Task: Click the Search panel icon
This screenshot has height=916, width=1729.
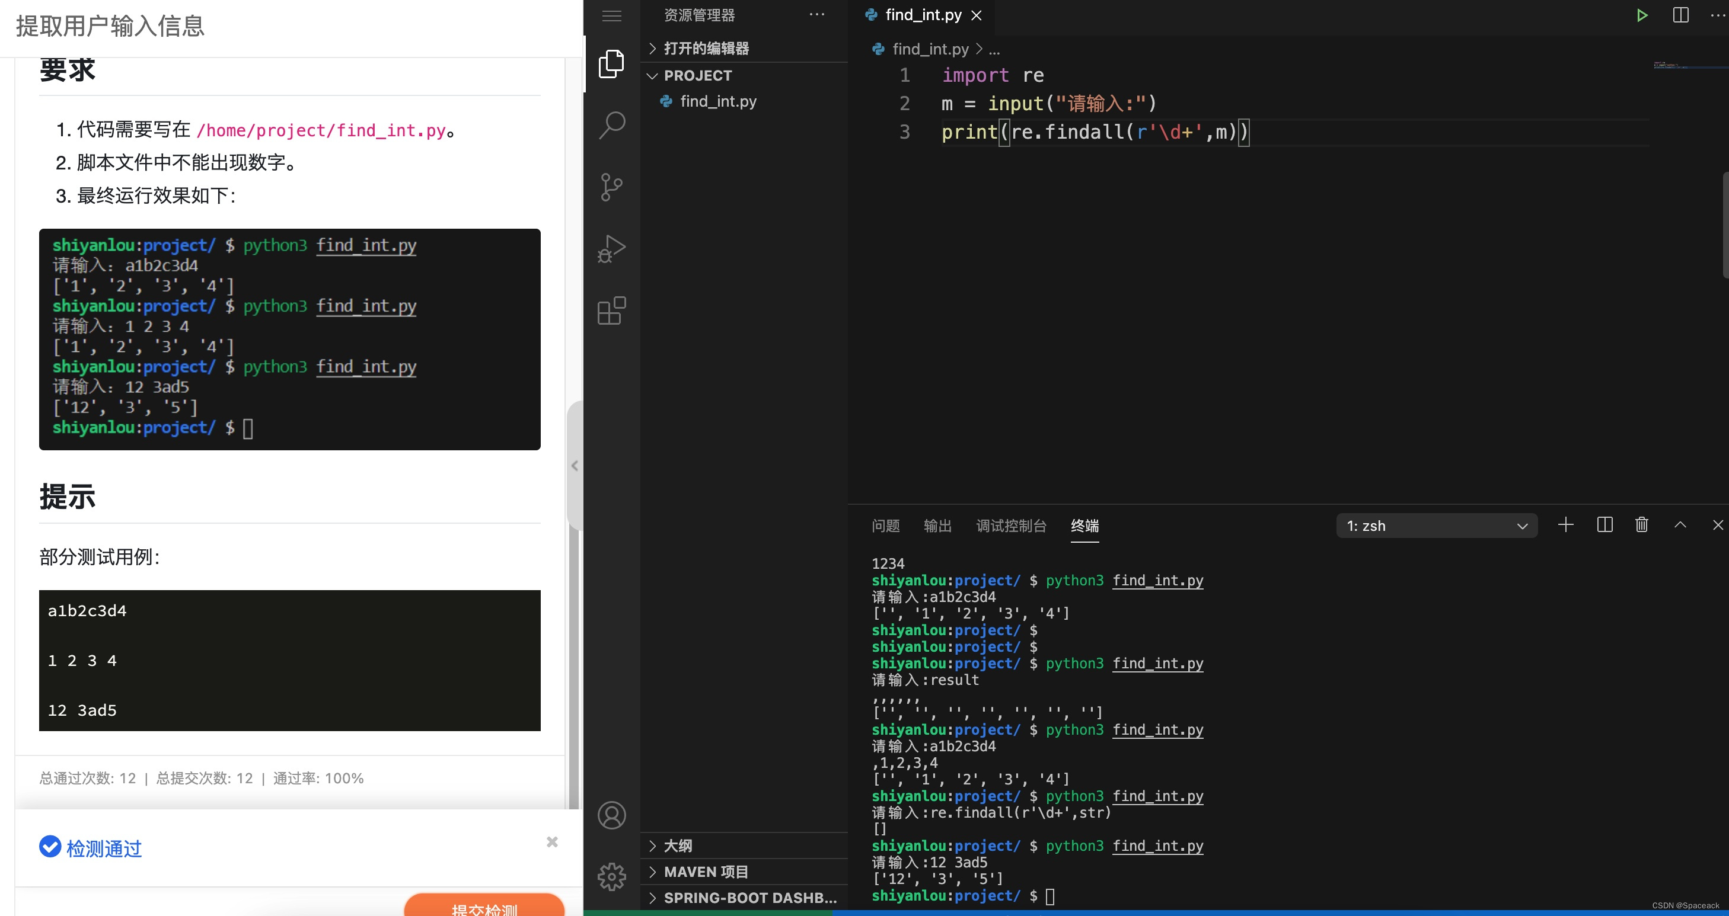Action: coord(611,124)
